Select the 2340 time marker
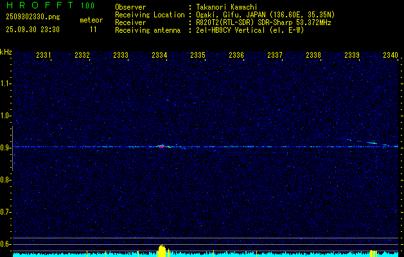 [x=390, y=55]
